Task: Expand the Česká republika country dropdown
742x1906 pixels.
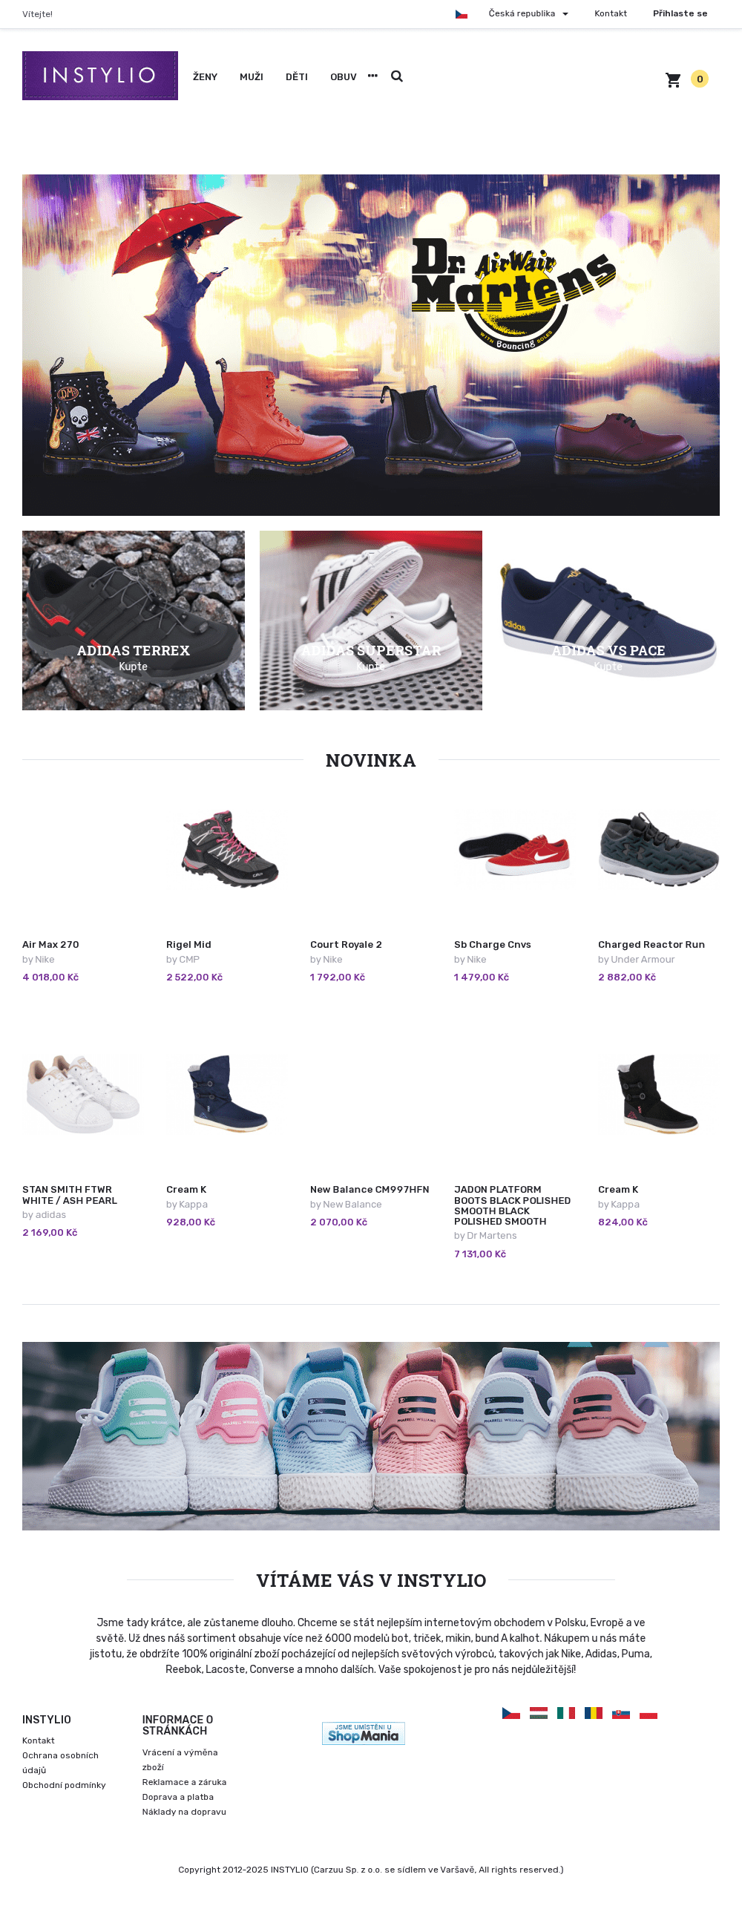Action: (x=528, y=13)
